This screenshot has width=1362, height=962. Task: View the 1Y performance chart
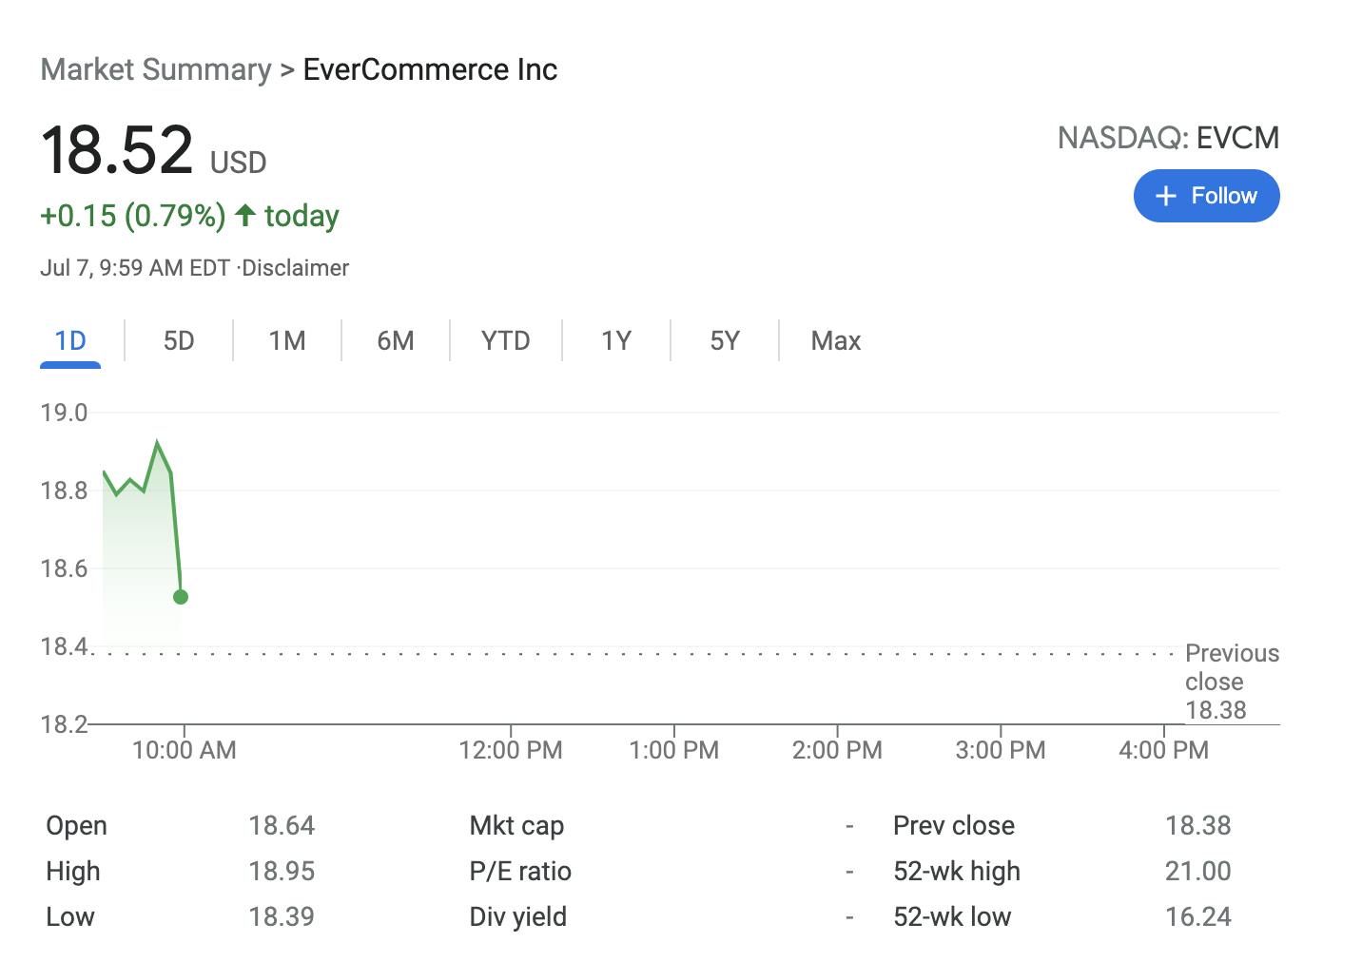[x=614, y=340]
